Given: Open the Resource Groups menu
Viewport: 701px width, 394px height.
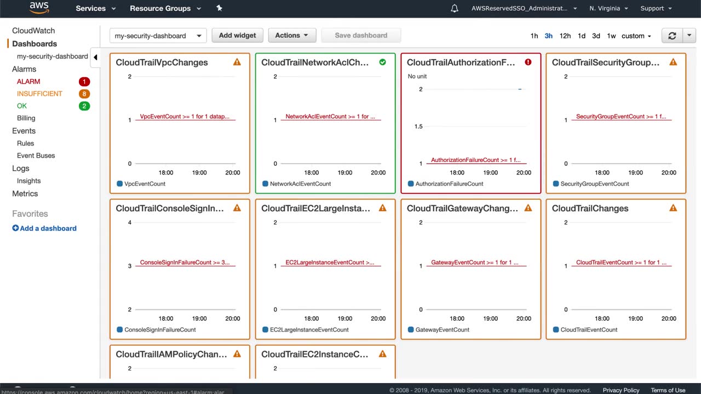Looking at the screenshot, I should (165, 8).
